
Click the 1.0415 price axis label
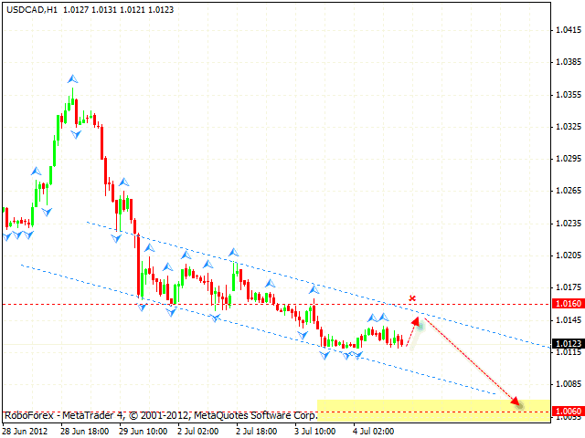click(568, 30)
